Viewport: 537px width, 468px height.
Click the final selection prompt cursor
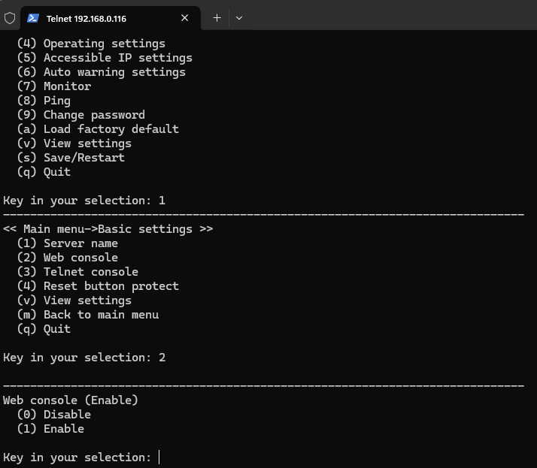[159, 457]
